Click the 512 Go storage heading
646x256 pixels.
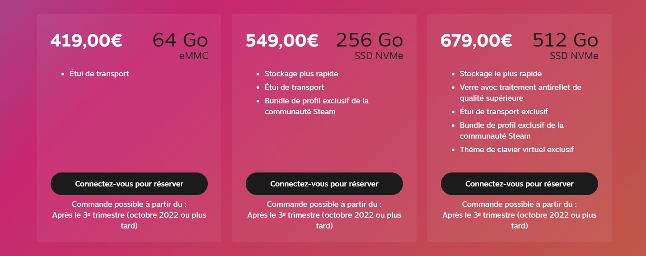566,40
